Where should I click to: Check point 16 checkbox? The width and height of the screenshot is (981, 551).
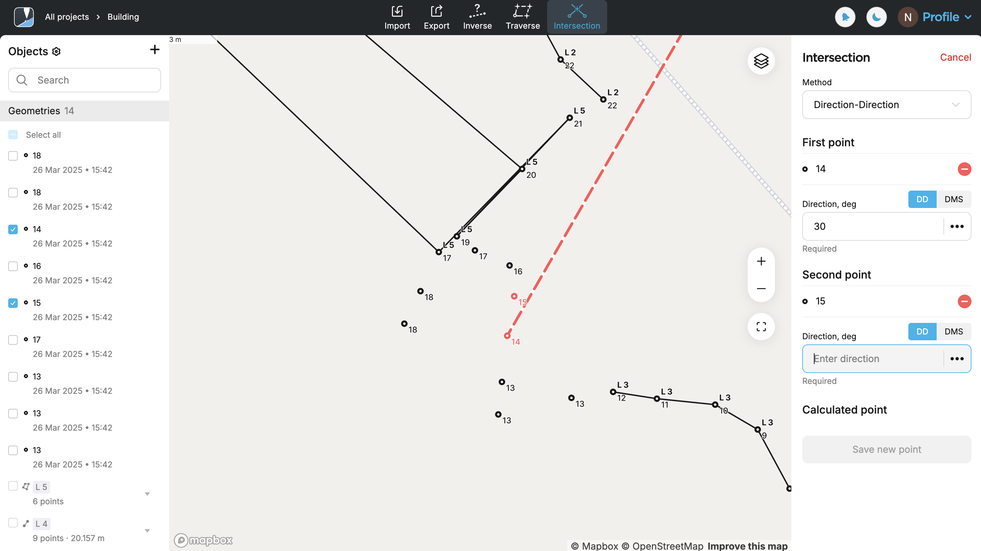tap(13, 266)
